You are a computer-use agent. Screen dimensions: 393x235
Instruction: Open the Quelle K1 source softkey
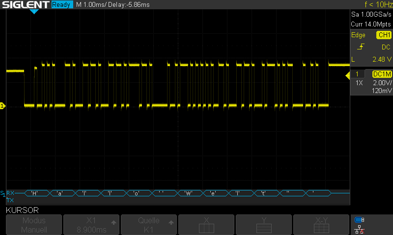point(149,225)
